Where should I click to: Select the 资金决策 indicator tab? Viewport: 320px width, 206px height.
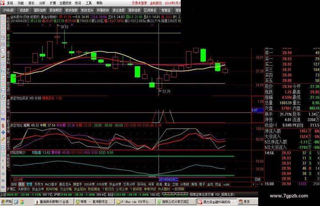115,184
